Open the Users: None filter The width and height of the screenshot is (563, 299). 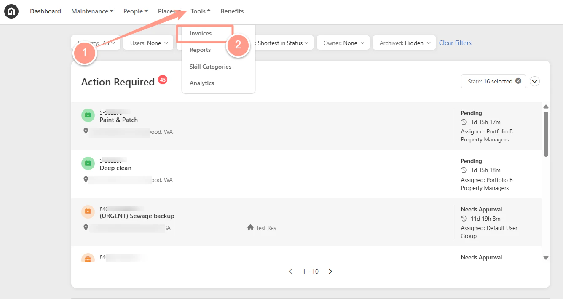tap(148, 43)
